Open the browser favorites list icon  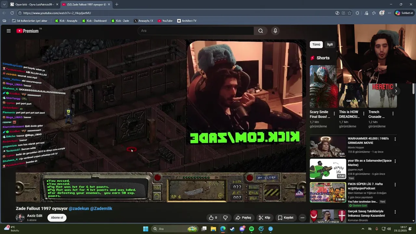point(374,13)
